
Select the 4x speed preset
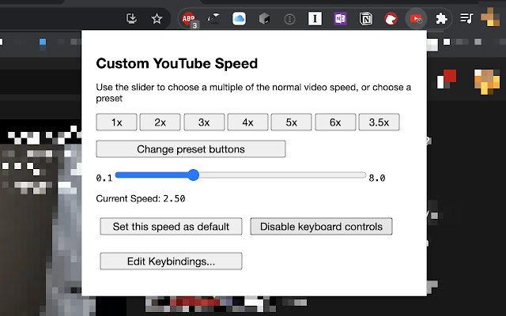click(247, 122)
